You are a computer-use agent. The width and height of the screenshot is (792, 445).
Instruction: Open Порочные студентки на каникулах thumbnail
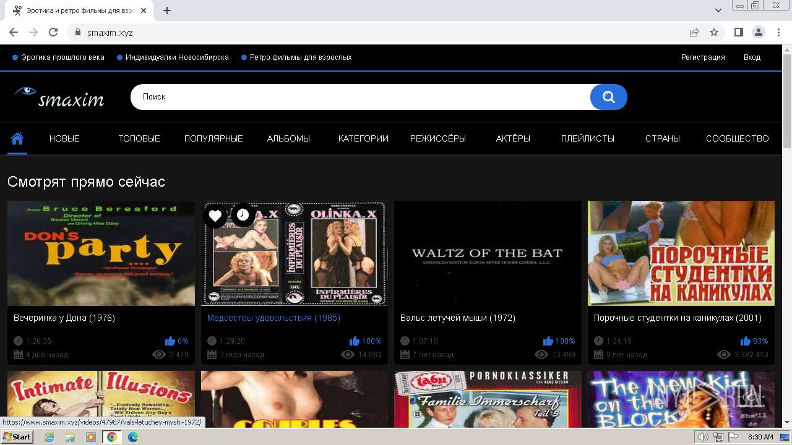click(x=681, y=253)
